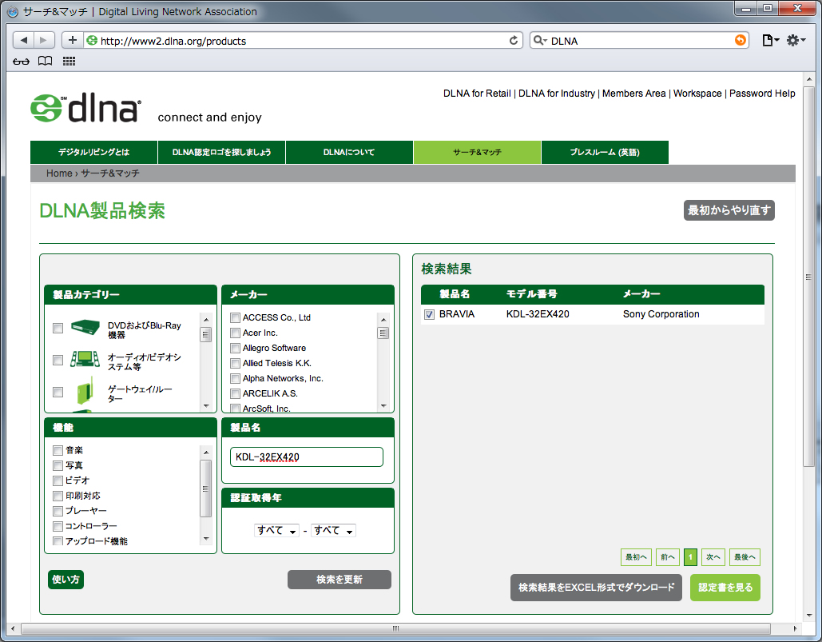
Task: Tick the Acer Inc. maker checkbox
Action: 236,333
